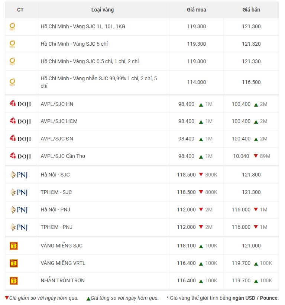Select TPHCM - PNJ gold type
The height and width of the screenshot is (305, 285).
[56, 227]
